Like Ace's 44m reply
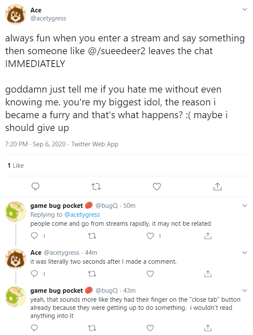 [150, 274]
